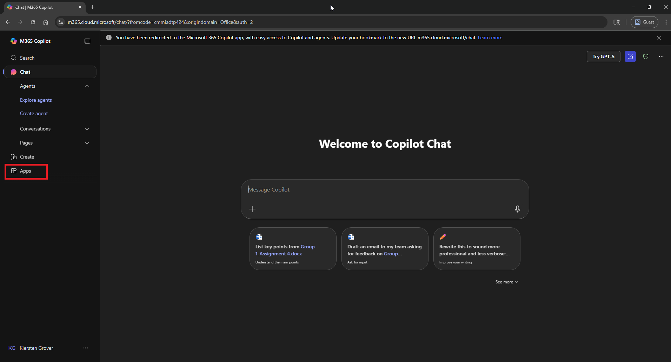Toggle the sidebar collapse panel button
671x362 pixels.
87,41
